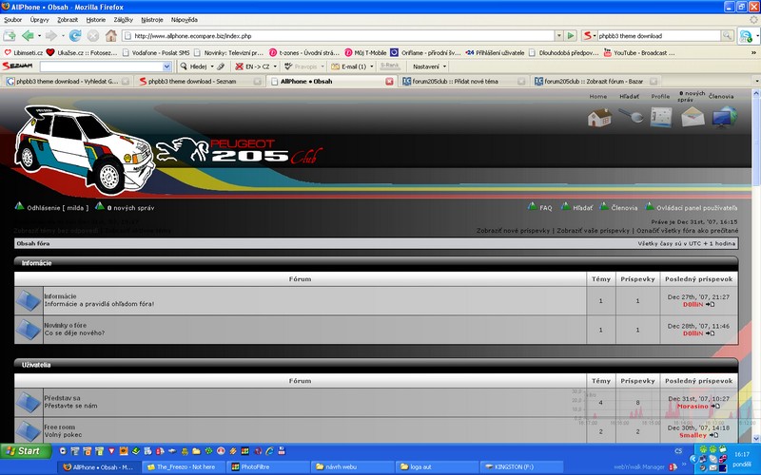Open the FAQ link
Image resolution: width=761 pixels, height=475 pixels.
coord(545,207)
